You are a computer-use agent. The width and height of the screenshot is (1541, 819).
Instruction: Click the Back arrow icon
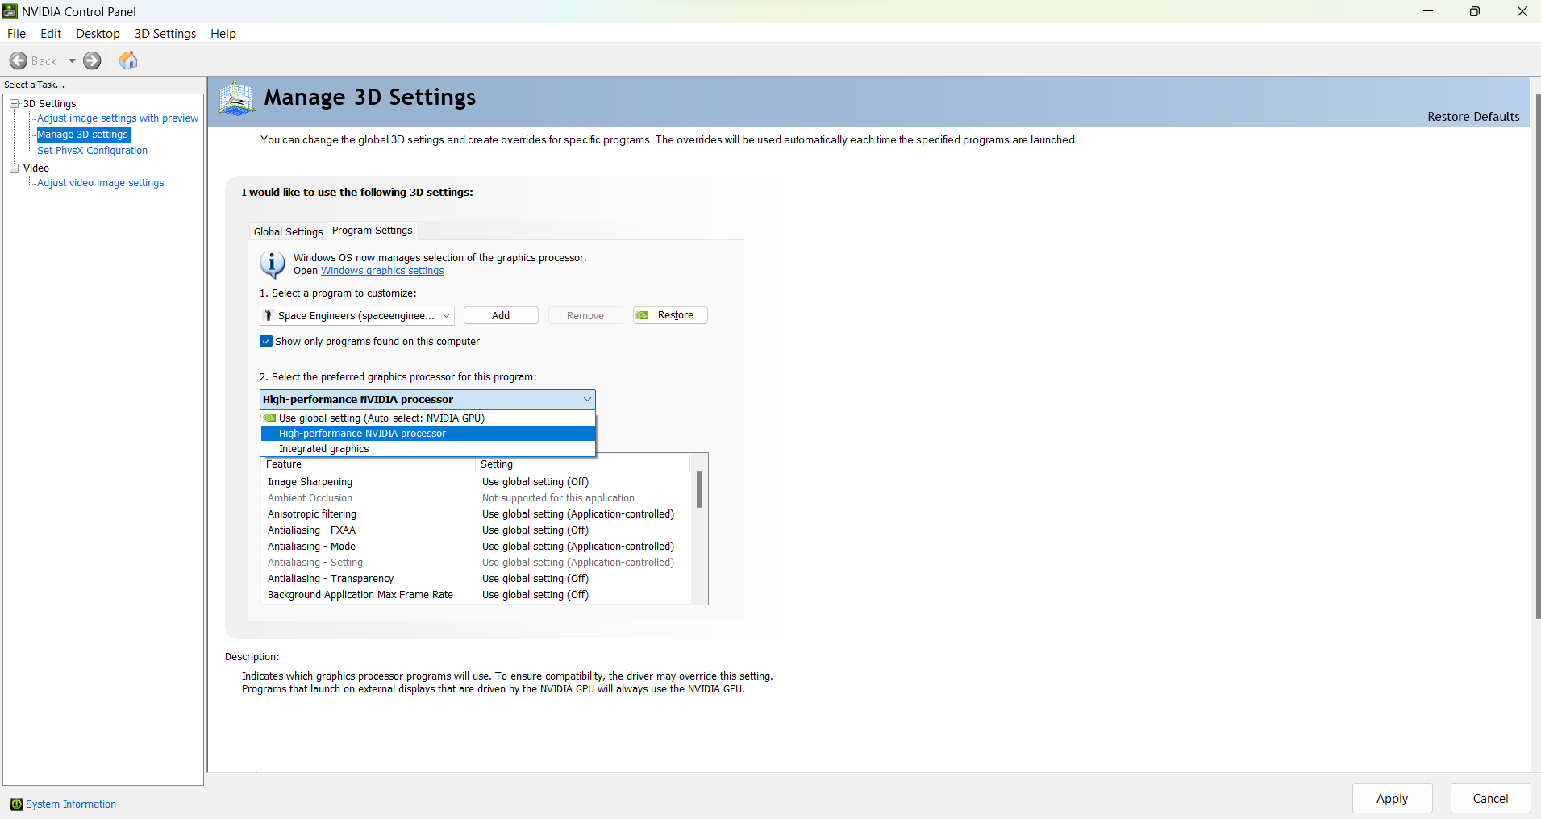(19, 61)
